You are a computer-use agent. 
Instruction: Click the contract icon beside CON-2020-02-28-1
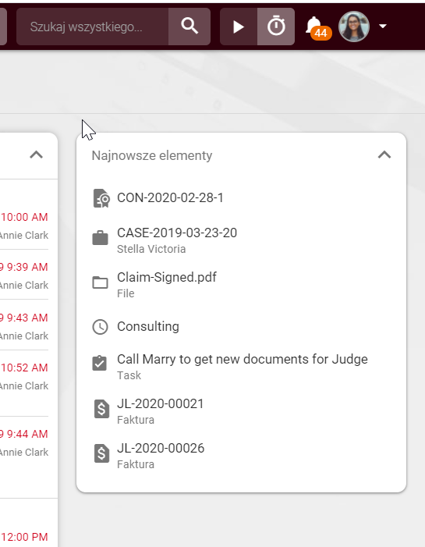point(101,198)
